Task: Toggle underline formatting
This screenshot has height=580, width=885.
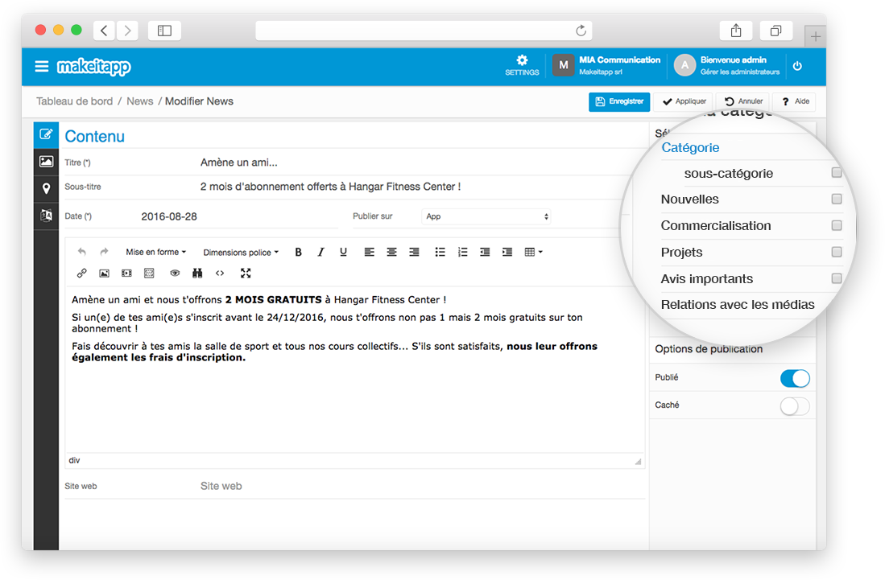Action: 343,252
